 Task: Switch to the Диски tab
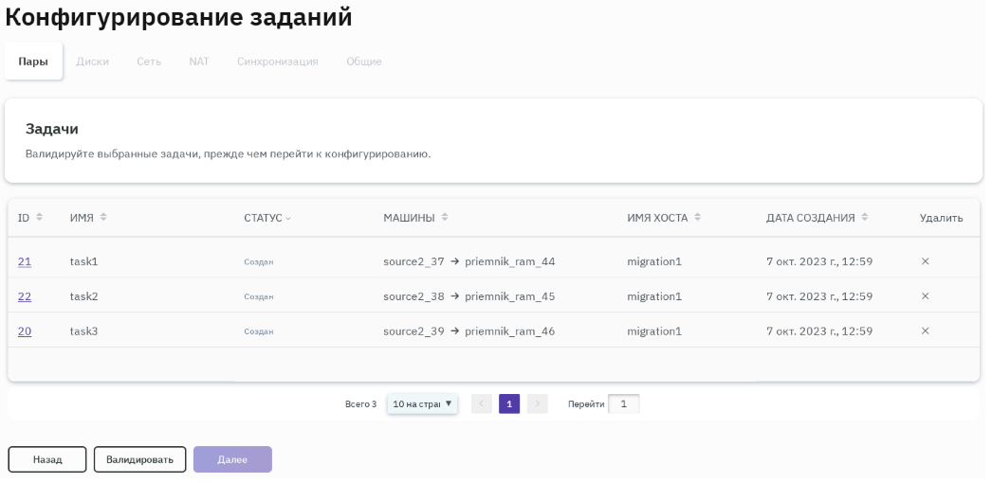tap(92, 62)
